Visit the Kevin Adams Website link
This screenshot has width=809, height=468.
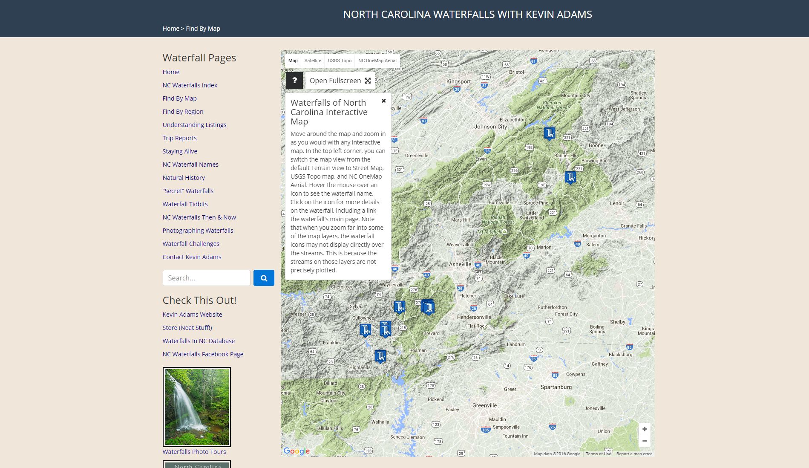point(192,314)
